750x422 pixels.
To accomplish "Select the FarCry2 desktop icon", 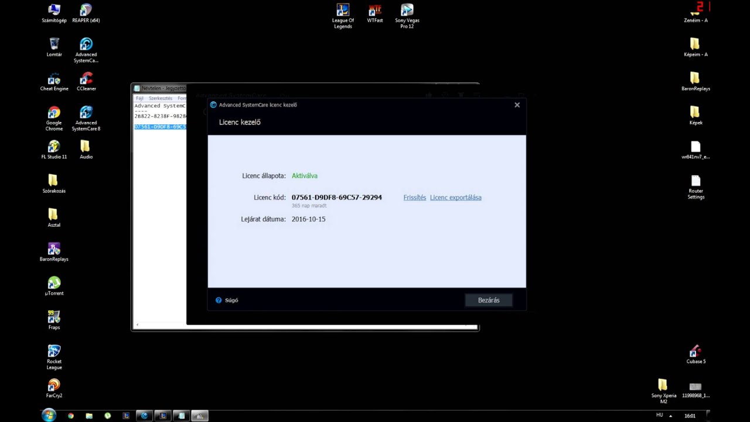I will tap(54, 388).
